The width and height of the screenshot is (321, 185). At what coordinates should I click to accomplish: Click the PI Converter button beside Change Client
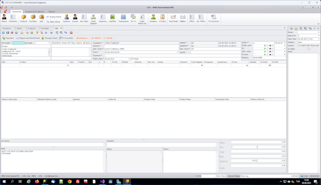click(66, 38)
